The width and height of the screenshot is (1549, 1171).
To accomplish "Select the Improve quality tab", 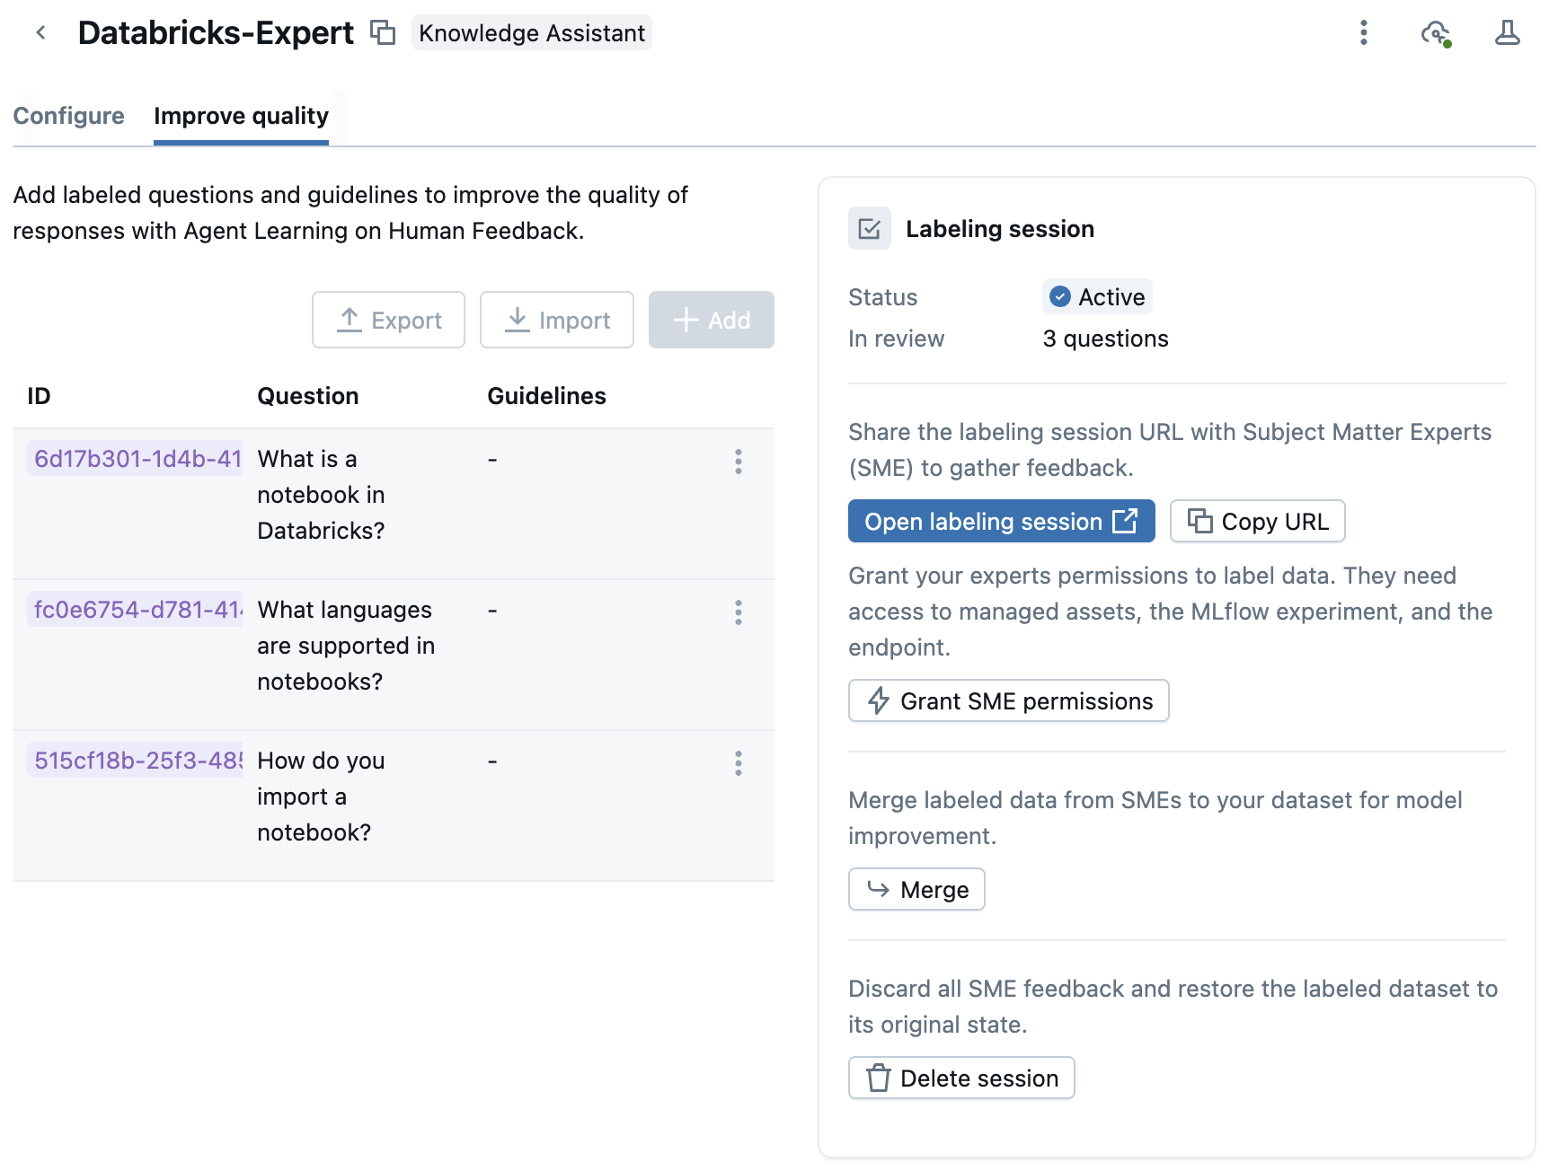I will (241, 116).
